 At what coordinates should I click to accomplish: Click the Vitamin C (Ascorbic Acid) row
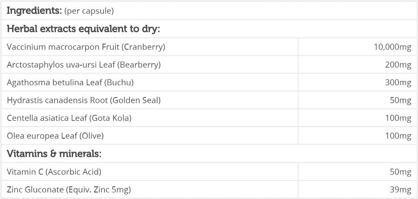click(209, 172)
